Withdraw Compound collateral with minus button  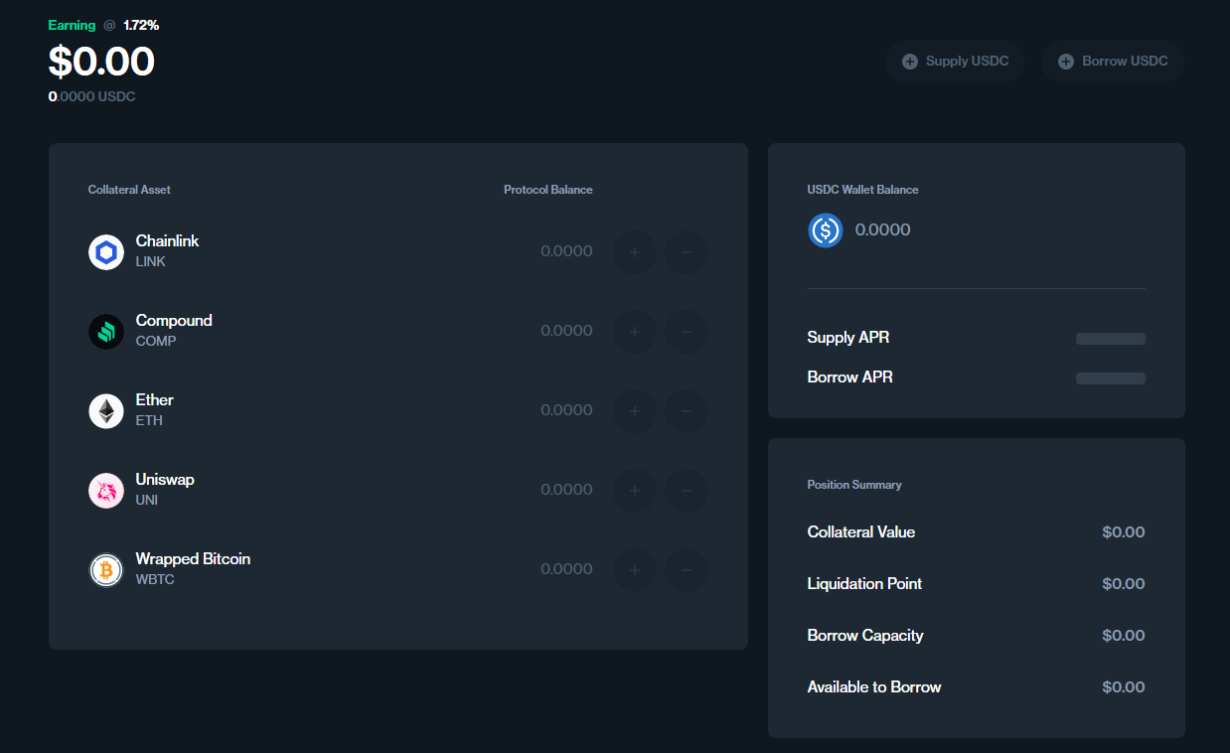point(687,332)
